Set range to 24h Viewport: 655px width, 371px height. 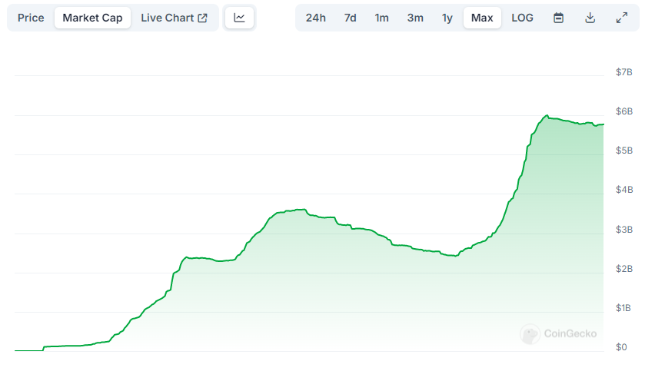(315, 18)
